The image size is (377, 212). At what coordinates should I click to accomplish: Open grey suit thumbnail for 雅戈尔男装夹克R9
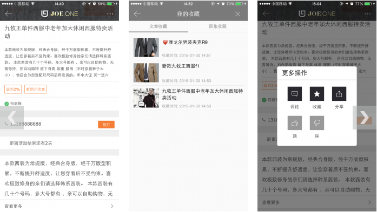[x=146, y=47]
